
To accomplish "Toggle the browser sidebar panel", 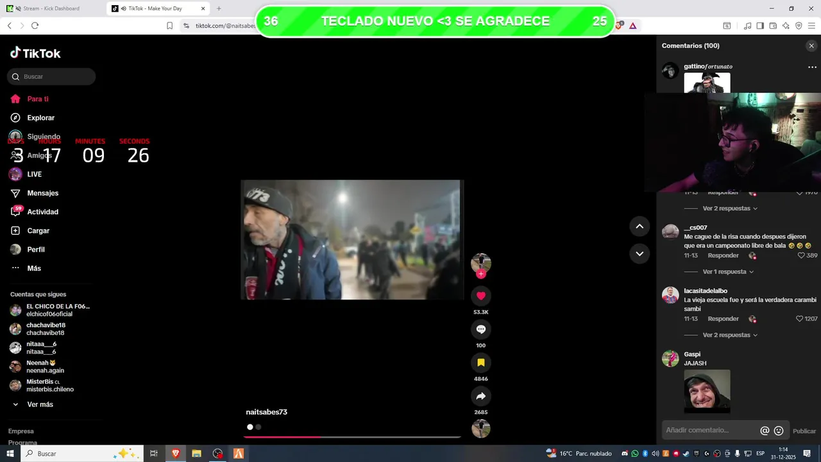I will [x=760, y=26].
